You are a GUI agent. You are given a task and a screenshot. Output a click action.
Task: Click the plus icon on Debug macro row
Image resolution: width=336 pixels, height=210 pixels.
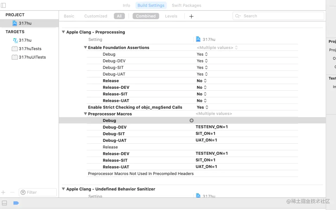point(192,120)
